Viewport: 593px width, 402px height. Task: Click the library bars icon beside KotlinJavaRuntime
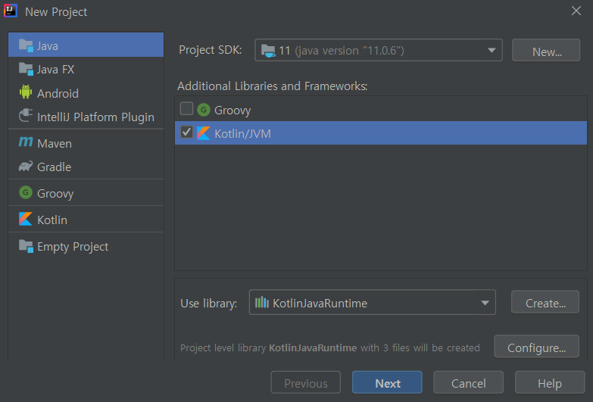(x=262, y=302)
